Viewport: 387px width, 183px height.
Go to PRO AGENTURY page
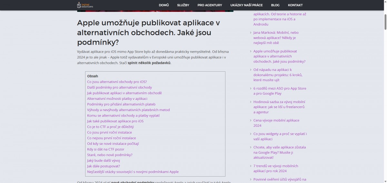[210, 5]
